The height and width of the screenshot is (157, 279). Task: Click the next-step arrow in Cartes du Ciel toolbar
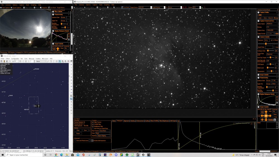[x=28, y=61]
